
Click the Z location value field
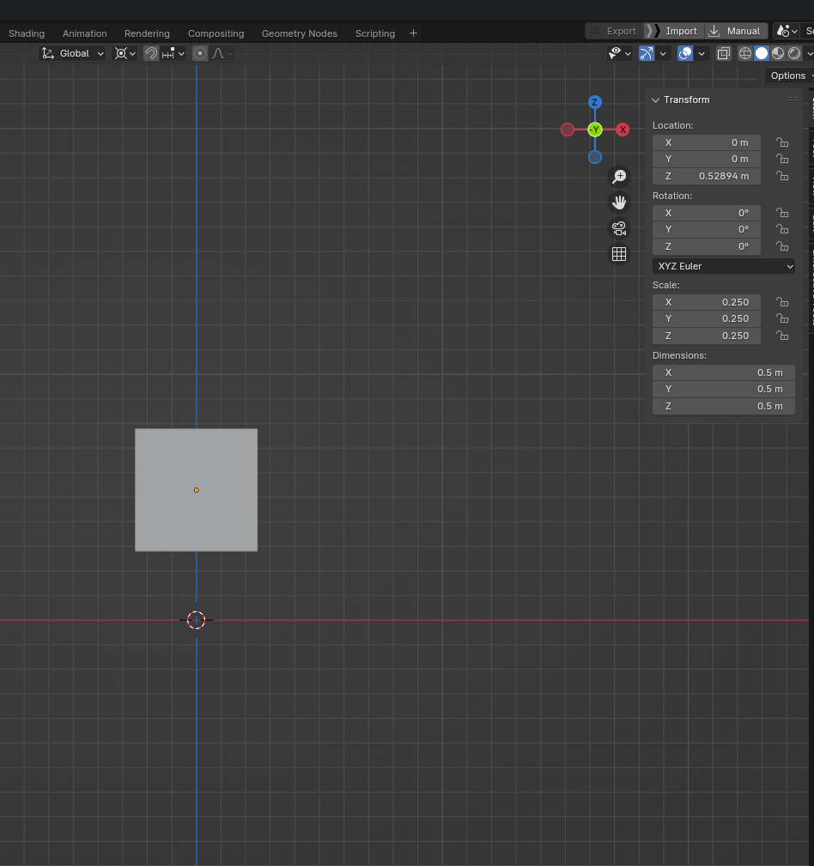coord(706,176)
